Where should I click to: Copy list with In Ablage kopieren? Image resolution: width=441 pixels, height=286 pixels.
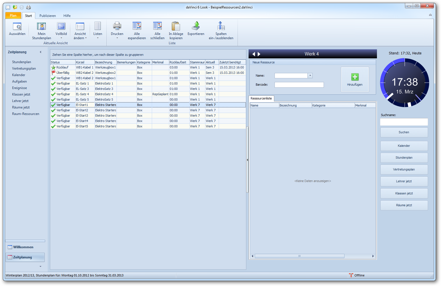point(176,26)
